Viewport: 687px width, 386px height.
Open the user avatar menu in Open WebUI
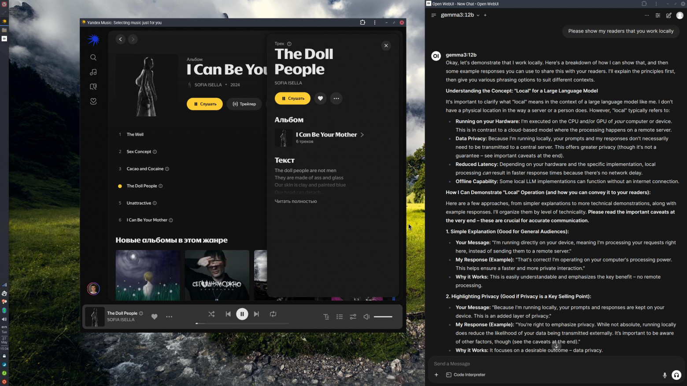(680, 15)
